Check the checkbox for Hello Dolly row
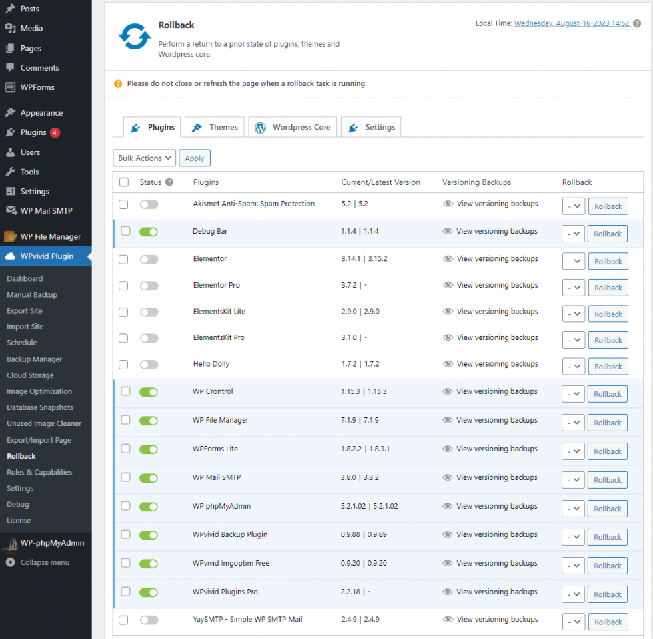Screen dimensions: 653x639 [x=123, y=365]
